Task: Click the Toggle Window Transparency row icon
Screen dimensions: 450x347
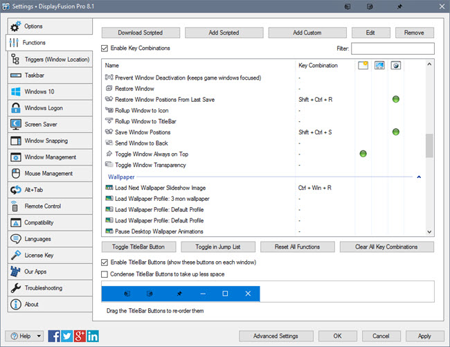Action: click(109, 165)
